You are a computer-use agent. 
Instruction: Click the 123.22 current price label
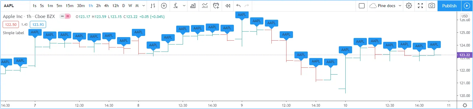464,55
